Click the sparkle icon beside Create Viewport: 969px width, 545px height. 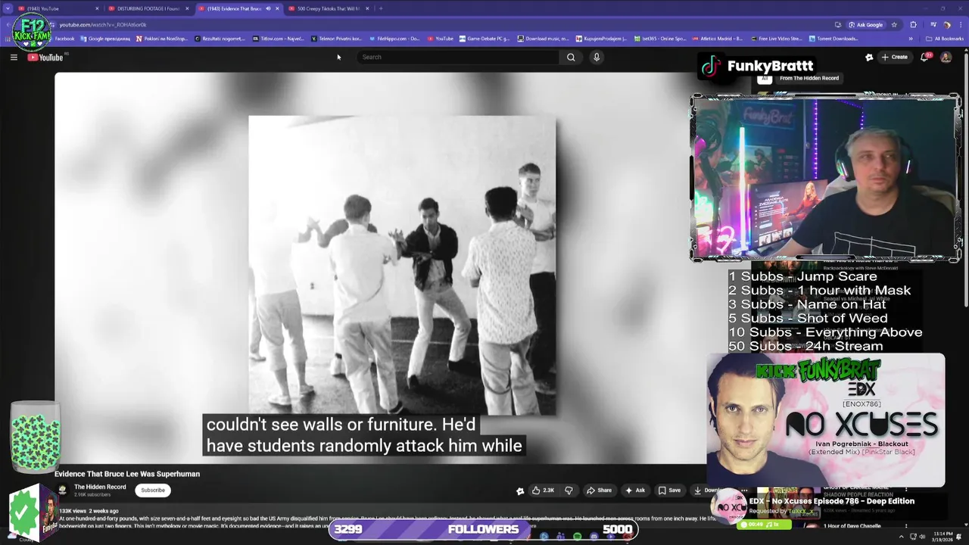869,57
